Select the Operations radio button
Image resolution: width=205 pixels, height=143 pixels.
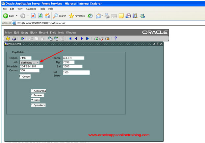pyautogui.click(x=32, y=105)
